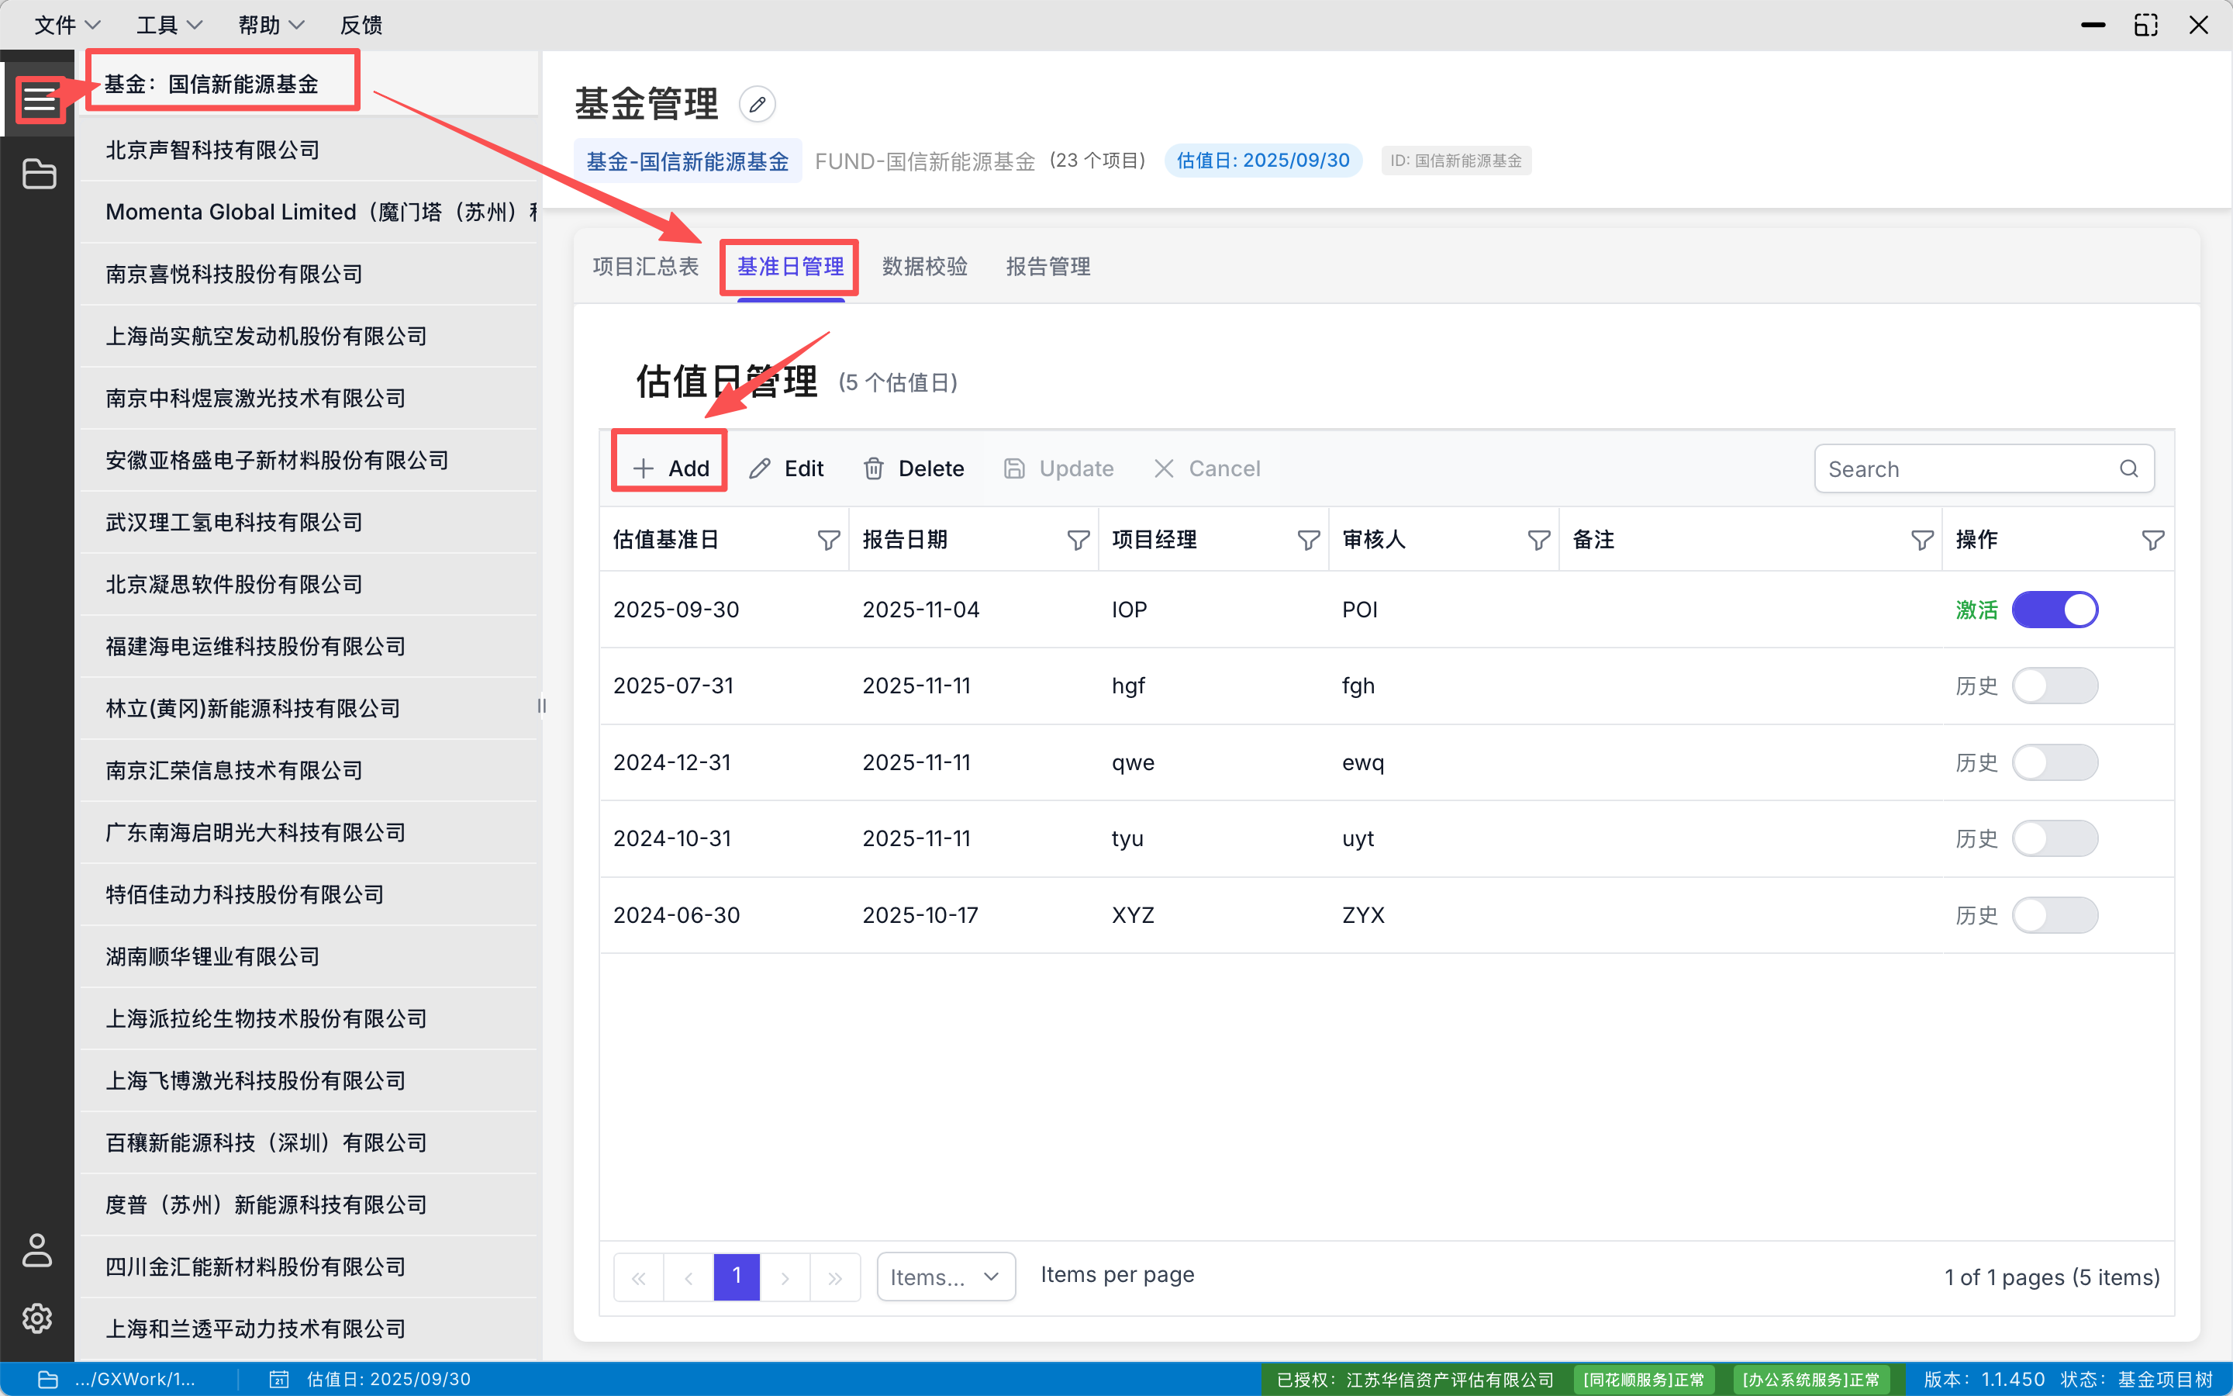This screenshot has width=2233, height=1396.
Task: Open the folder icon in left sidebar
Action: [x=39, y=174]
